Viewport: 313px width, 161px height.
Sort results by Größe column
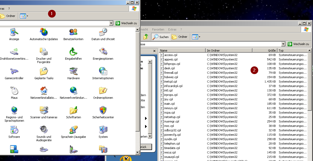[265, 51]
